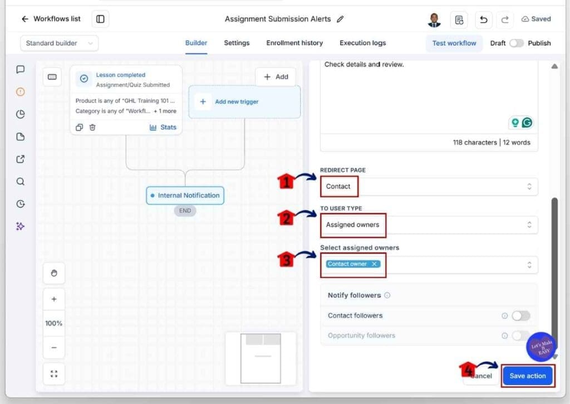Click the Opportunity followers info icon

click(x=504, y=335)
